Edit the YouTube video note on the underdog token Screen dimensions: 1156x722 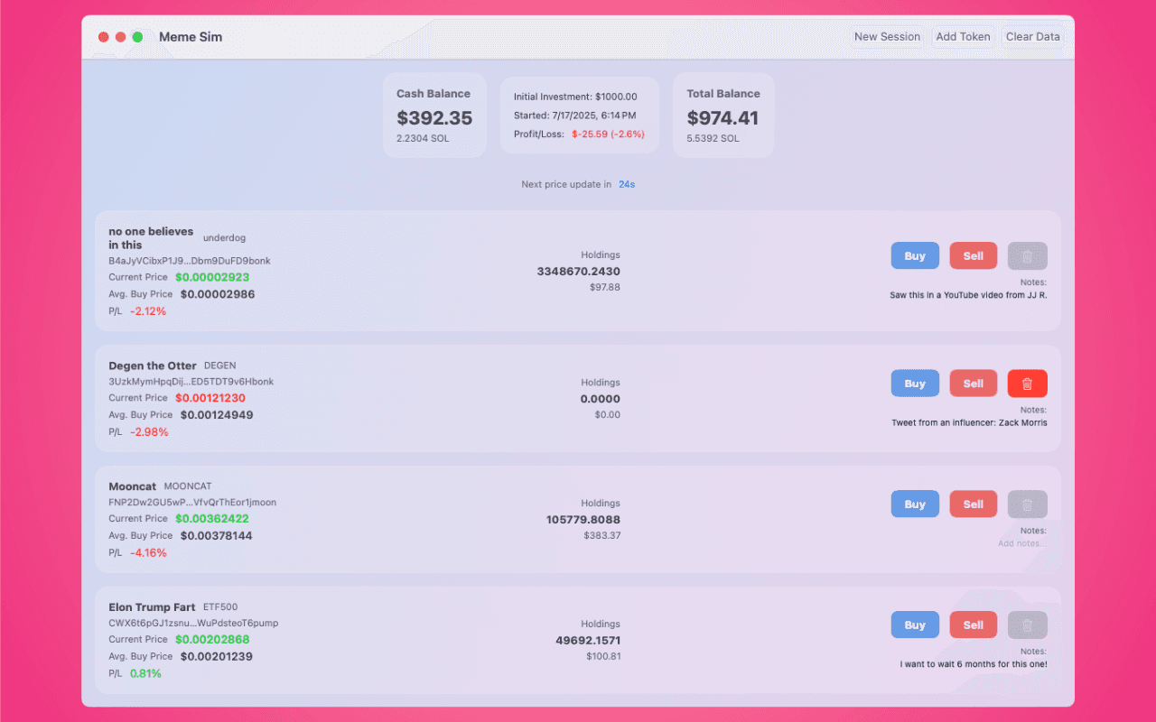click(968, 294)
